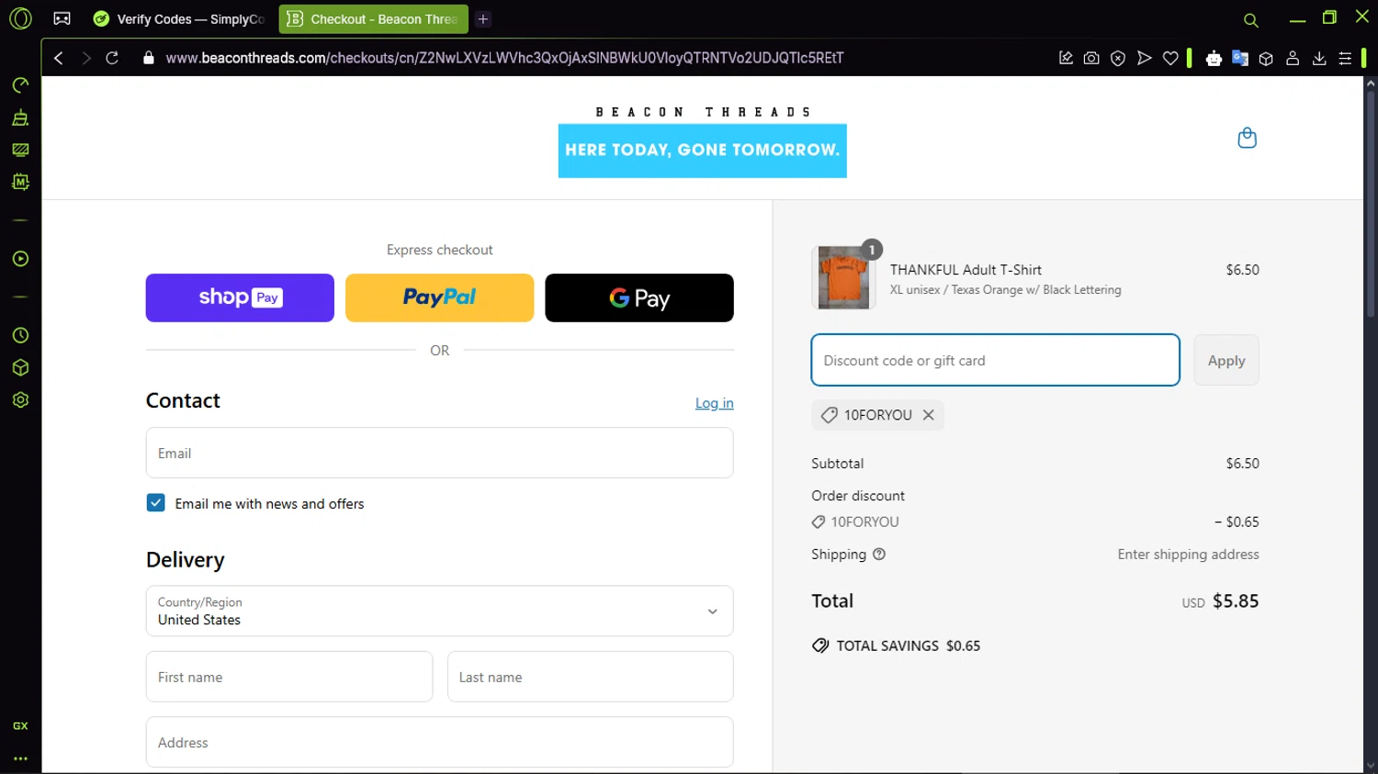The image size is (1378, 774).
Task: Open the Opera GX main menu logo
Action: 20,18
